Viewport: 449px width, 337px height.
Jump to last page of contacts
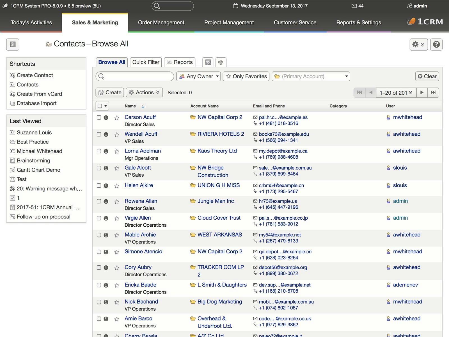click(433, 92)
